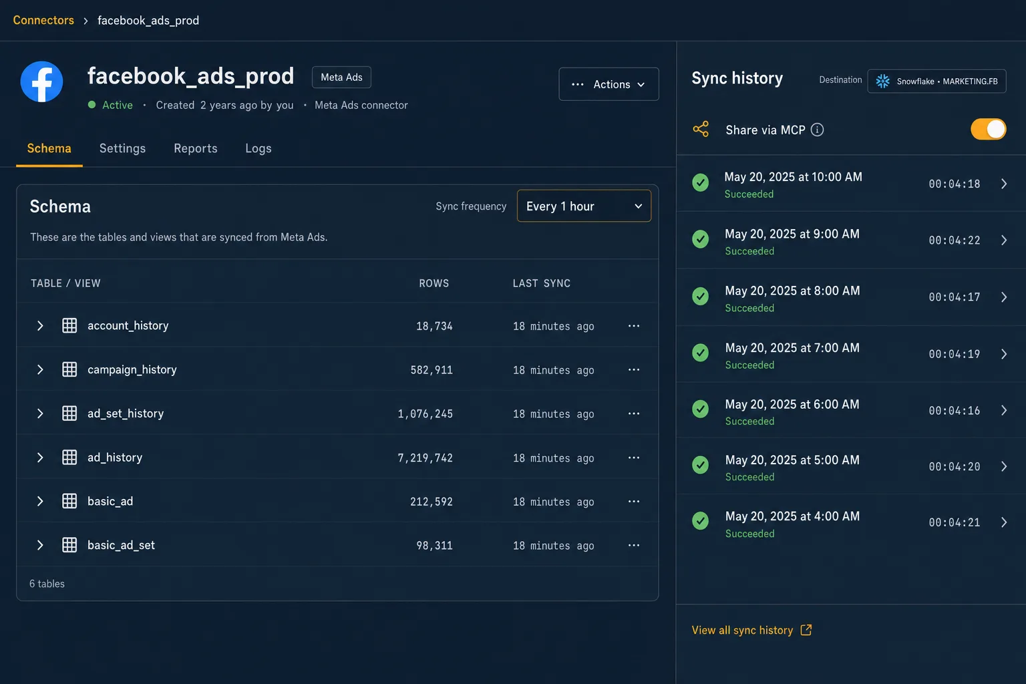Click the green Active status label
1026x684 pixels.
point(118,105)
